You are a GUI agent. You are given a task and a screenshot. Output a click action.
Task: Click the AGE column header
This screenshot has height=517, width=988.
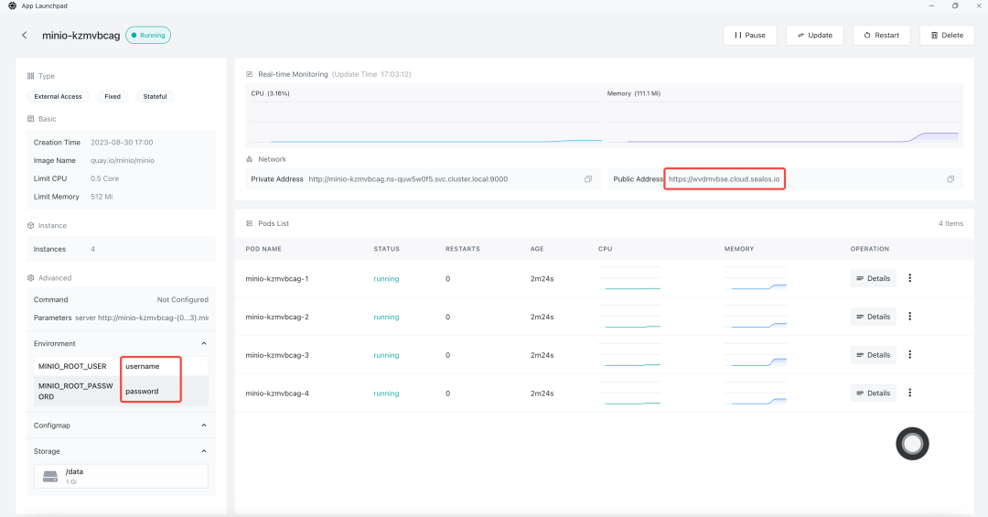(537, 249)
